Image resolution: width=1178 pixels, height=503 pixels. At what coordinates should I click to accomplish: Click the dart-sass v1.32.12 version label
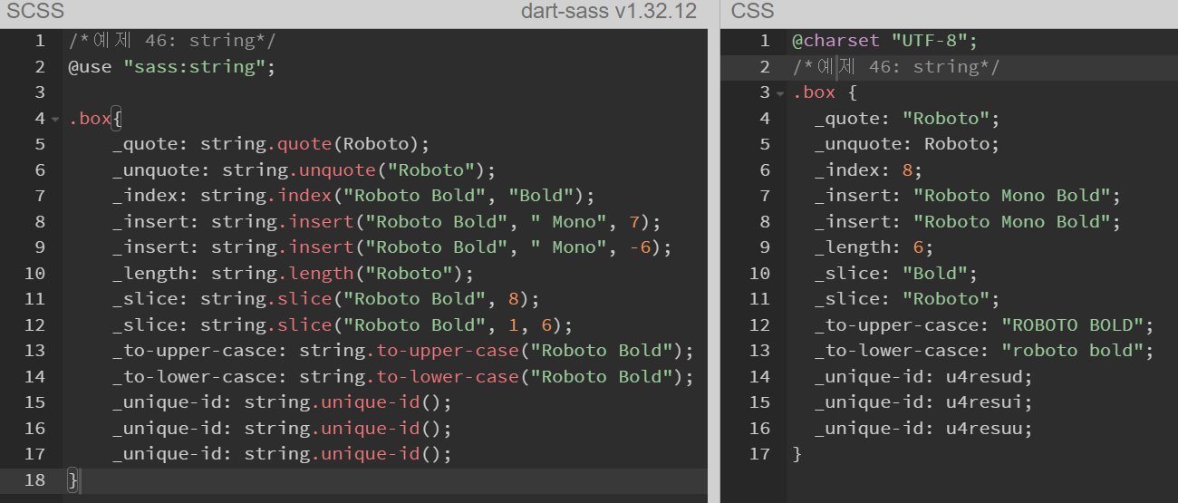(609, 12)
